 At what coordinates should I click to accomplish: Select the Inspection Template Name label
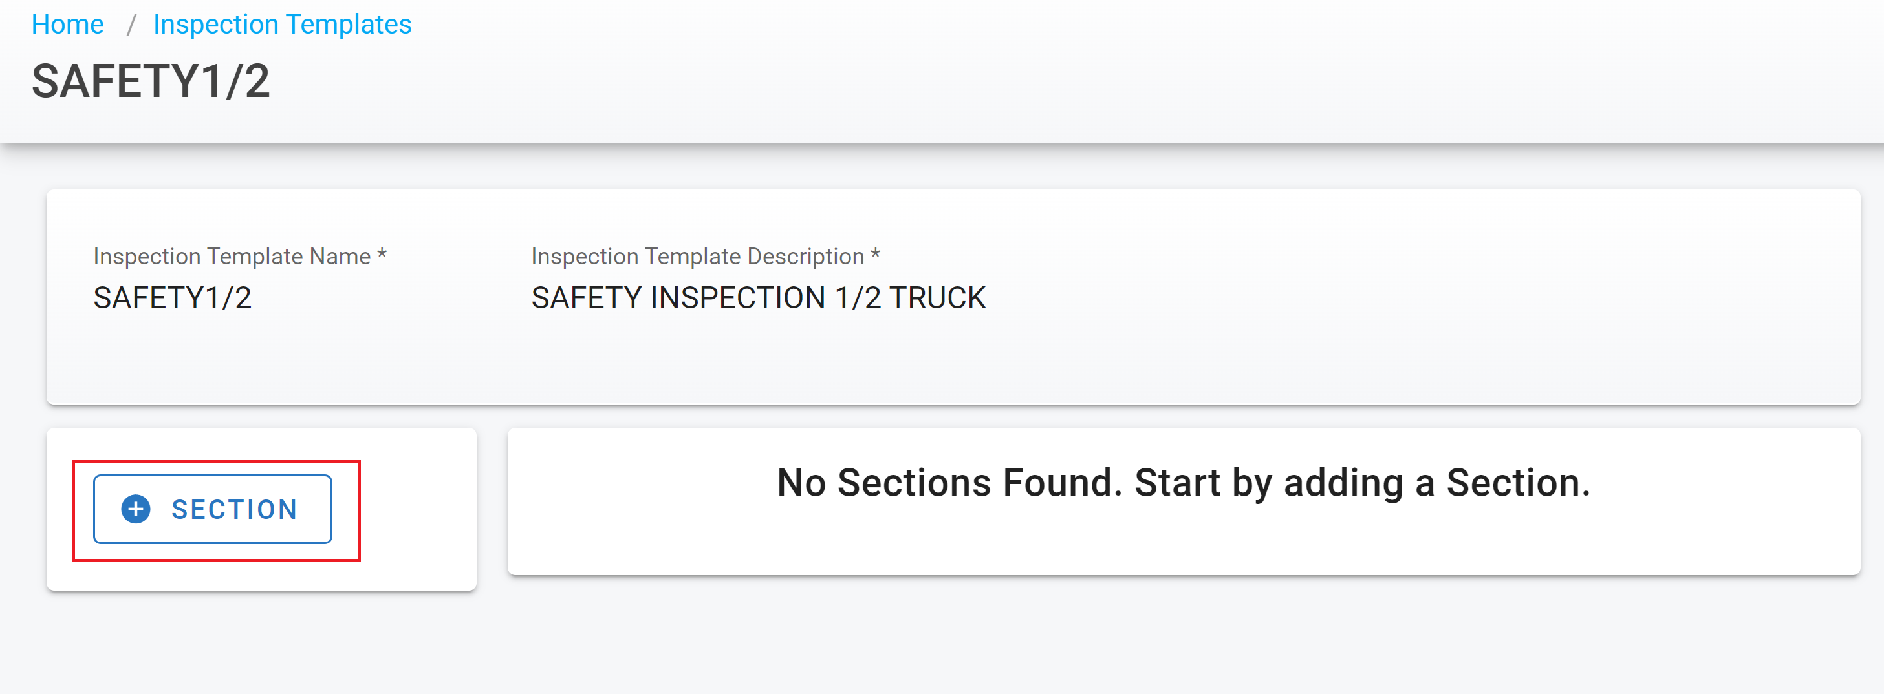point(232,257)
